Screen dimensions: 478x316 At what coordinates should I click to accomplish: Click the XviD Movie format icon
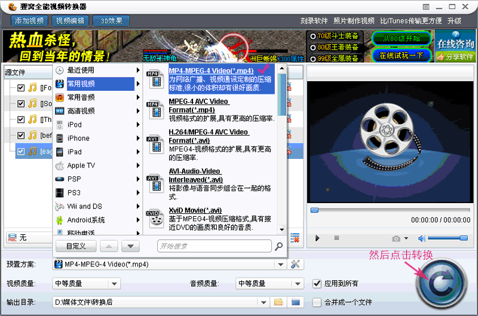click(156, 219)
